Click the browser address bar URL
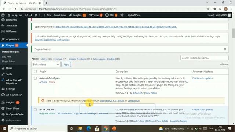Screen dimensions: 235x132 77,9
